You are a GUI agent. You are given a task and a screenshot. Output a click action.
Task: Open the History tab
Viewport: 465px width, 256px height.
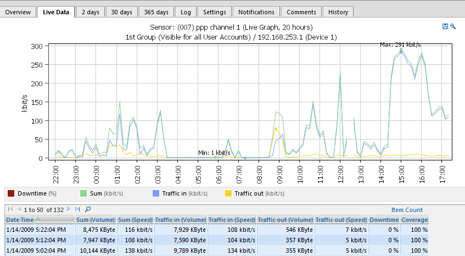[x=338, y=12]
